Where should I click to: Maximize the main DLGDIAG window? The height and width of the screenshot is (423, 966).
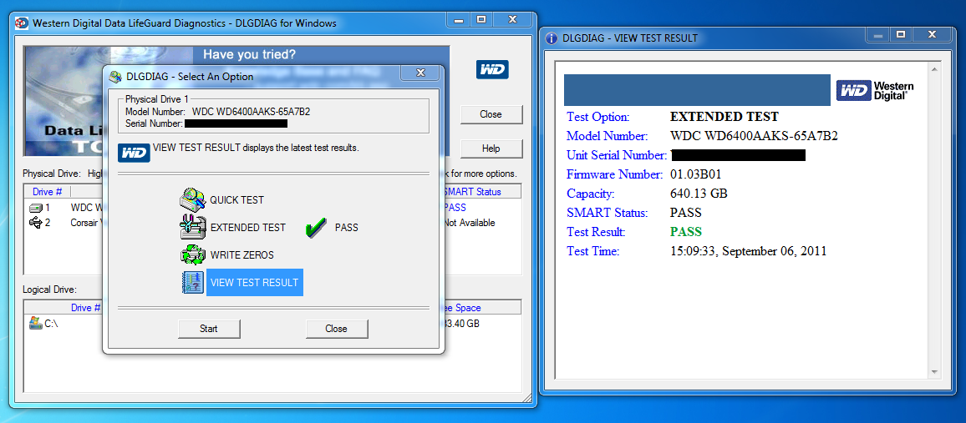pos(482,20)
